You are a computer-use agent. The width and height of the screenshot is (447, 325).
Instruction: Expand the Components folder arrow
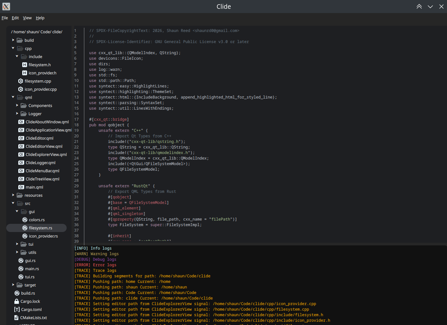click(x=17, y=105)
